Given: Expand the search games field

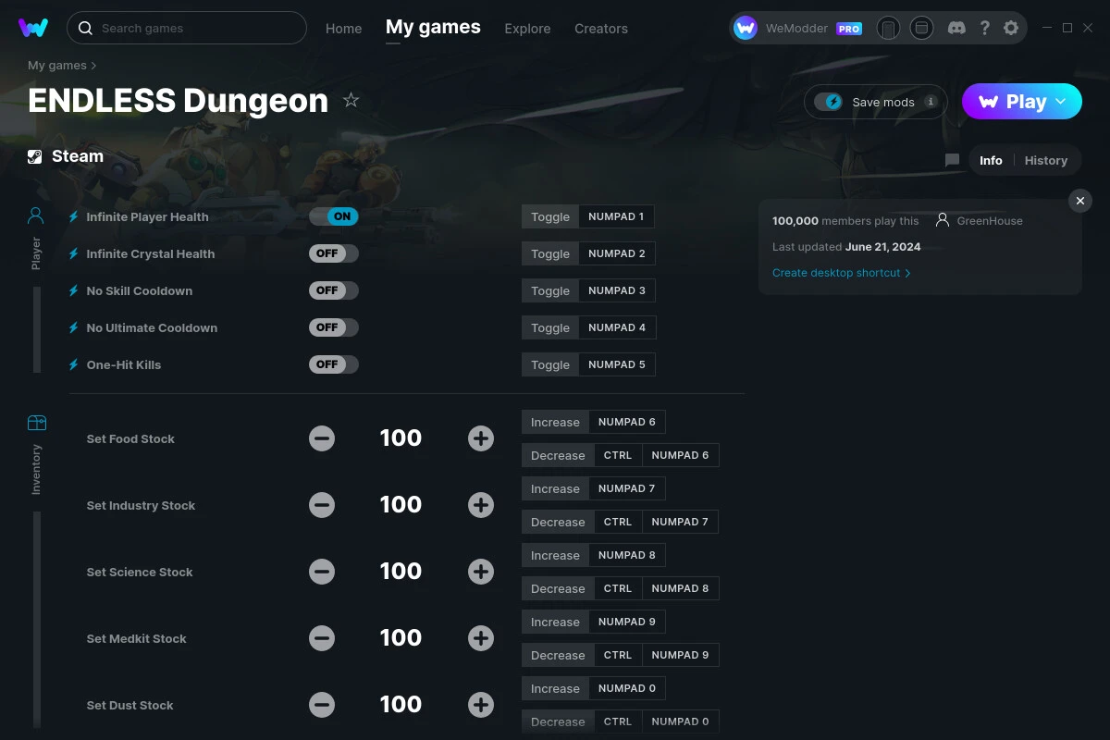Looking at the screenshot, I should [x=185, y=28].
